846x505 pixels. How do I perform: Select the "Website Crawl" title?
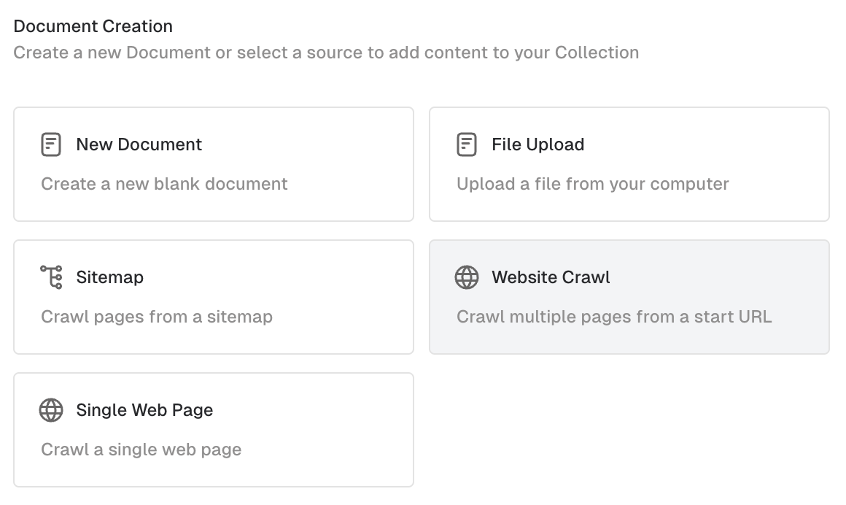[551, 277]
